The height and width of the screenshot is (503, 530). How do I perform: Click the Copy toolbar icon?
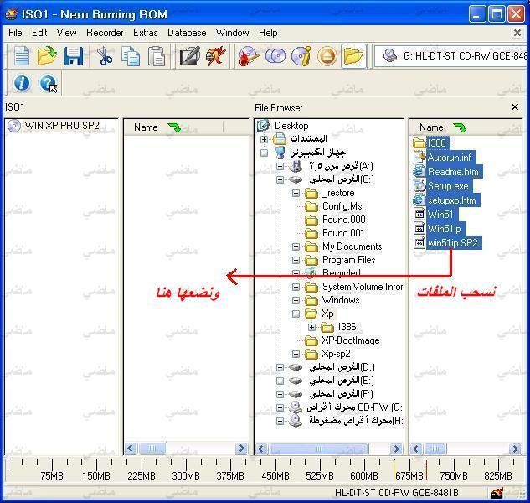coord(131,56)
